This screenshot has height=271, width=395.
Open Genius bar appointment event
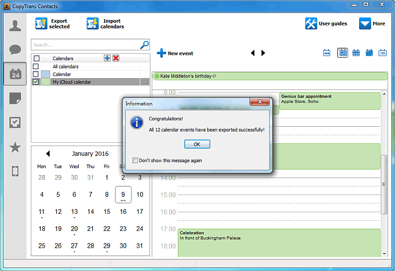click(x=330, y=101)
